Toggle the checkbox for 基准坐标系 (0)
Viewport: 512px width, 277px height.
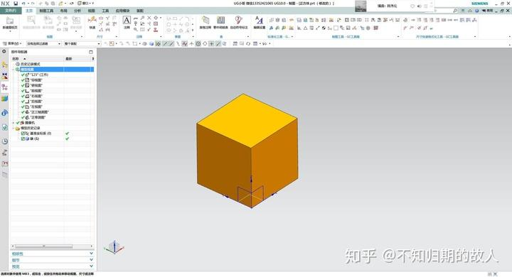pos(23,134)
